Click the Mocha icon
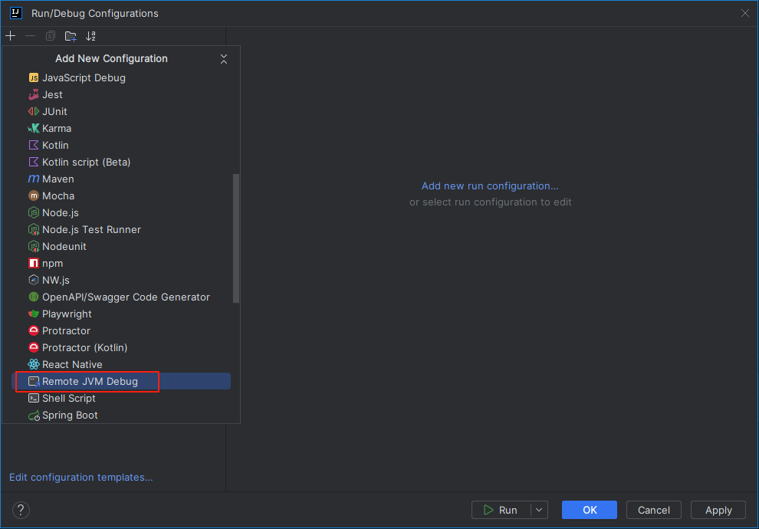This screenshot has height=529, width=759. point(34,196)
